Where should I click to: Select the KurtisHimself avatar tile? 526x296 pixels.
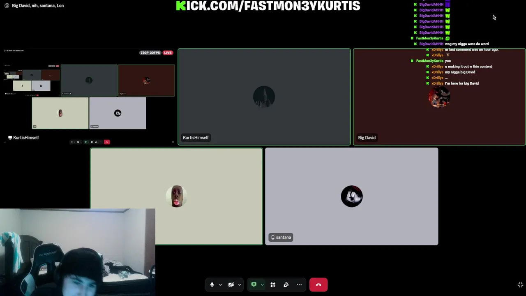(x=264, y=97)
